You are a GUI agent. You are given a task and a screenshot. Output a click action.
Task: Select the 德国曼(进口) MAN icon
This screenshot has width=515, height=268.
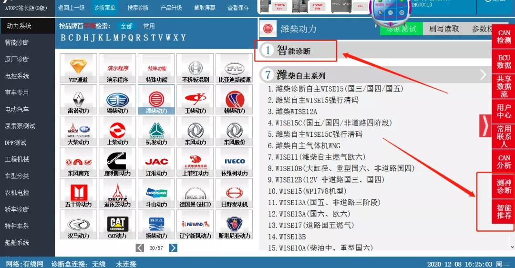(195, 193)
